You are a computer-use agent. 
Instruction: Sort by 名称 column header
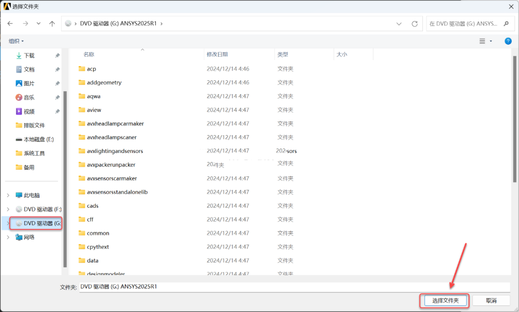point(89,54)
